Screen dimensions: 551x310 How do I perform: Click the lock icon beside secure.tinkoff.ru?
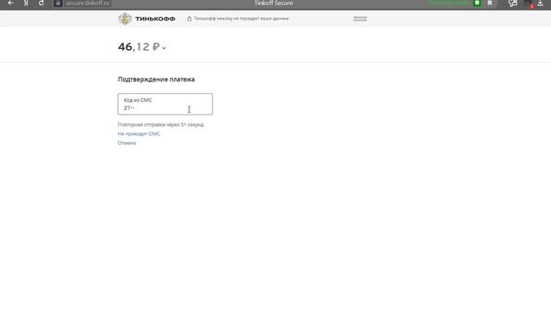point(58,3)
